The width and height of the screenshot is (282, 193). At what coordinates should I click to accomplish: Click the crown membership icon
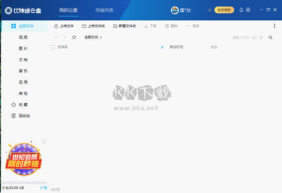tap(209, 10)
